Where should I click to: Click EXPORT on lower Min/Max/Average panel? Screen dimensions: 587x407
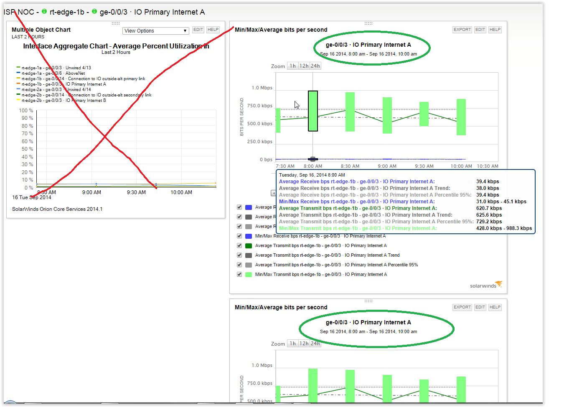click(462, 307)
